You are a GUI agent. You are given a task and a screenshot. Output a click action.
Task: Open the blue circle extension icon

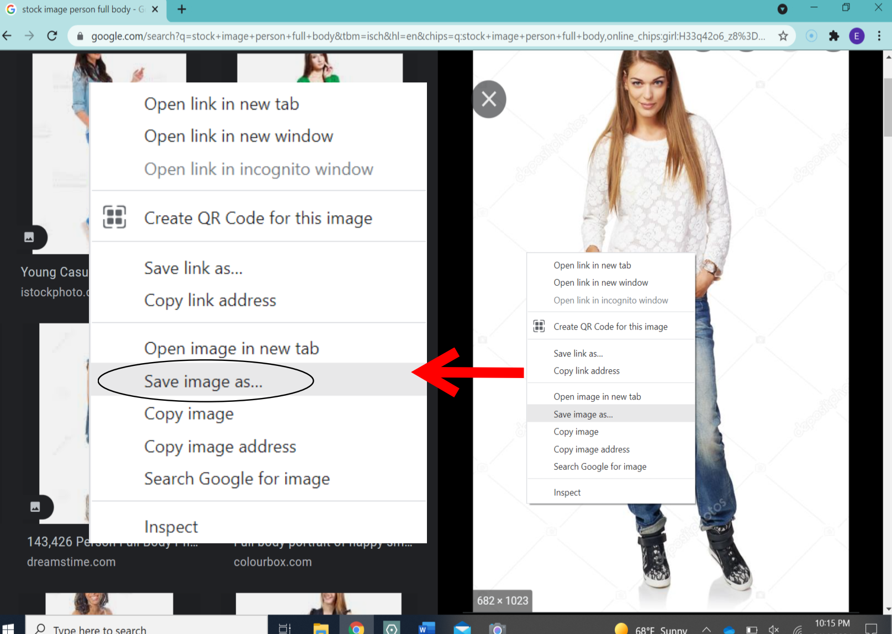[811, 36]
